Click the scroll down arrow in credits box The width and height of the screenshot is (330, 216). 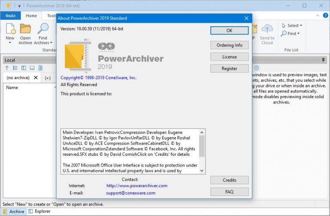coord(202,171)
